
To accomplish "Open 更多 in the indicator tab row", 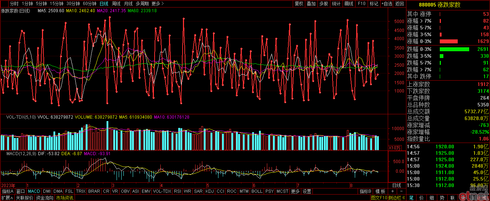I will [295, 191].
